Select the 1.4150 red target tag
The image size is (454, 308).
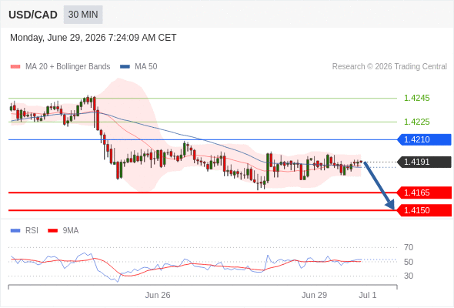click(x=425, y=210)
